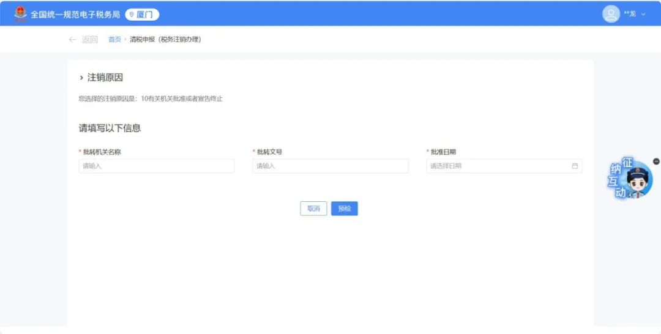Click the location pin icon beside 厦门

pos(131,15)
